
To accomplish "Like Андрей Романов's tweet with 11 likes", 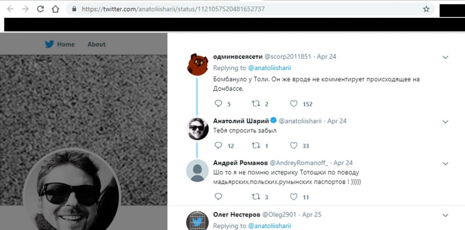I will click(x=294, y=197).
